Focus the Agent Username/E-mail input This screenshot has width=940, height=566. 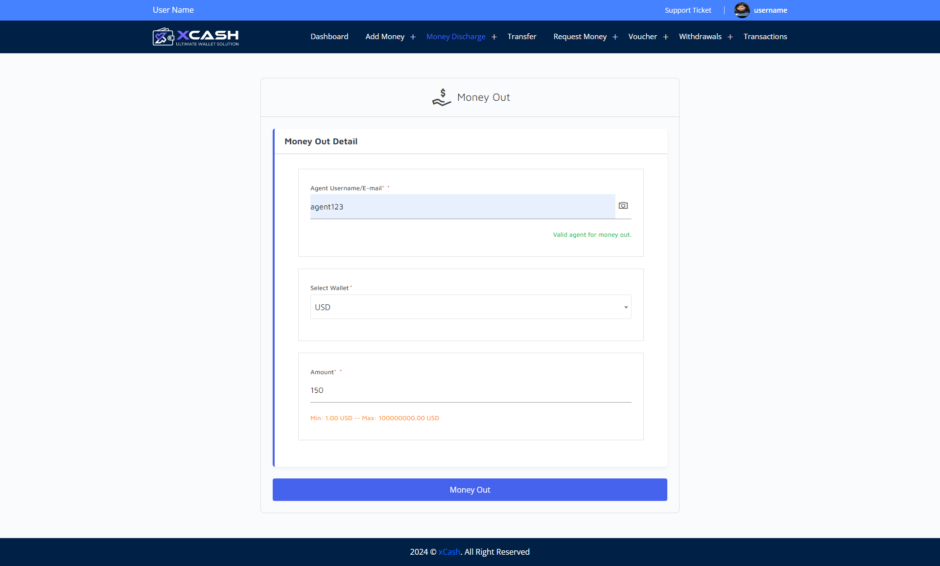pyautogui.click(x=462, y=207)
